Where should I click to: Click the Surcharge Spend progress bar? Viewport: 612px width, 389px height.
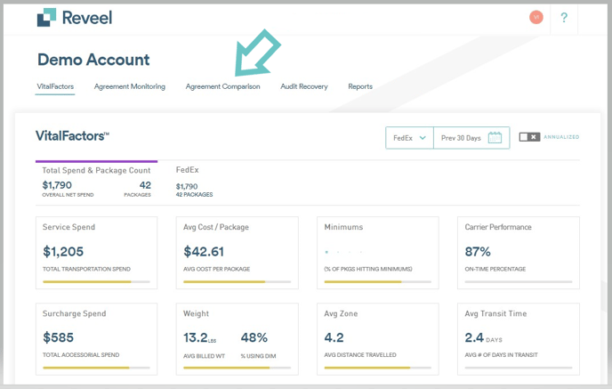click(96, 368)
